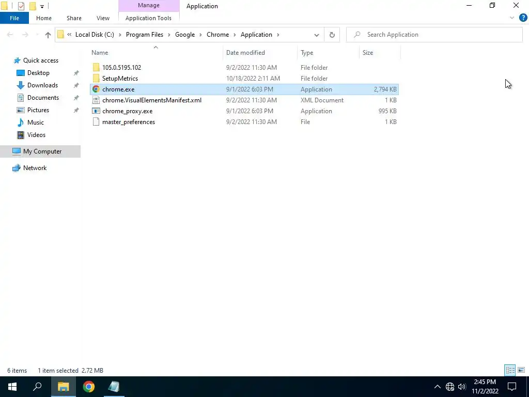529x397 pixels.
Task: Expand chevron after Google in path
Action: 201,35
